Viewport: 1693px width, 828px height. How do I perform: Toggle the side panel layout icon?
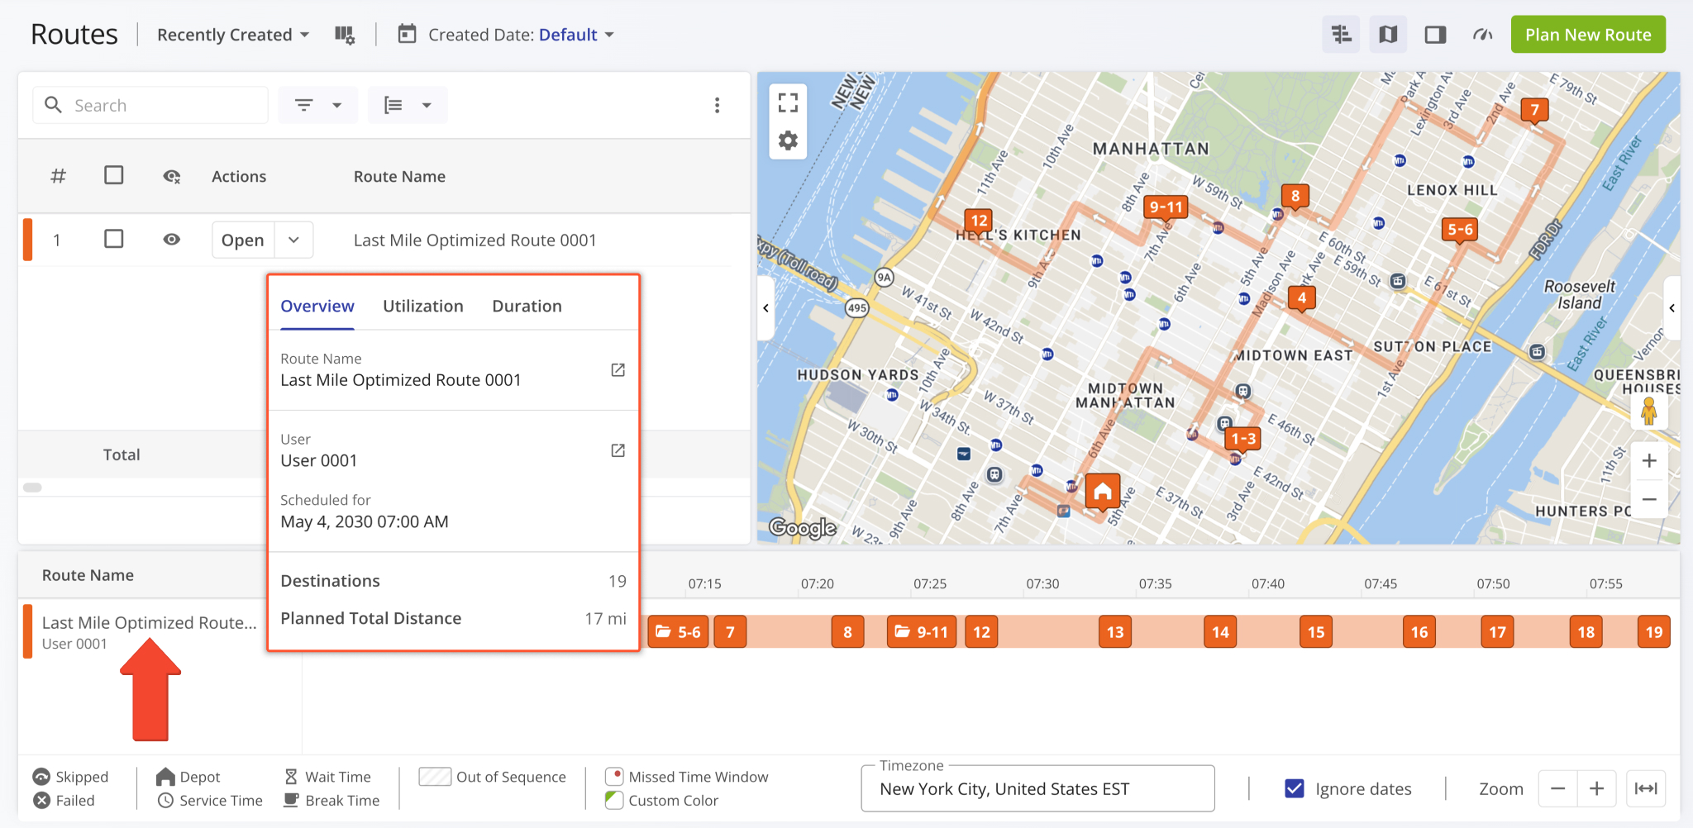coord(1435,34)
